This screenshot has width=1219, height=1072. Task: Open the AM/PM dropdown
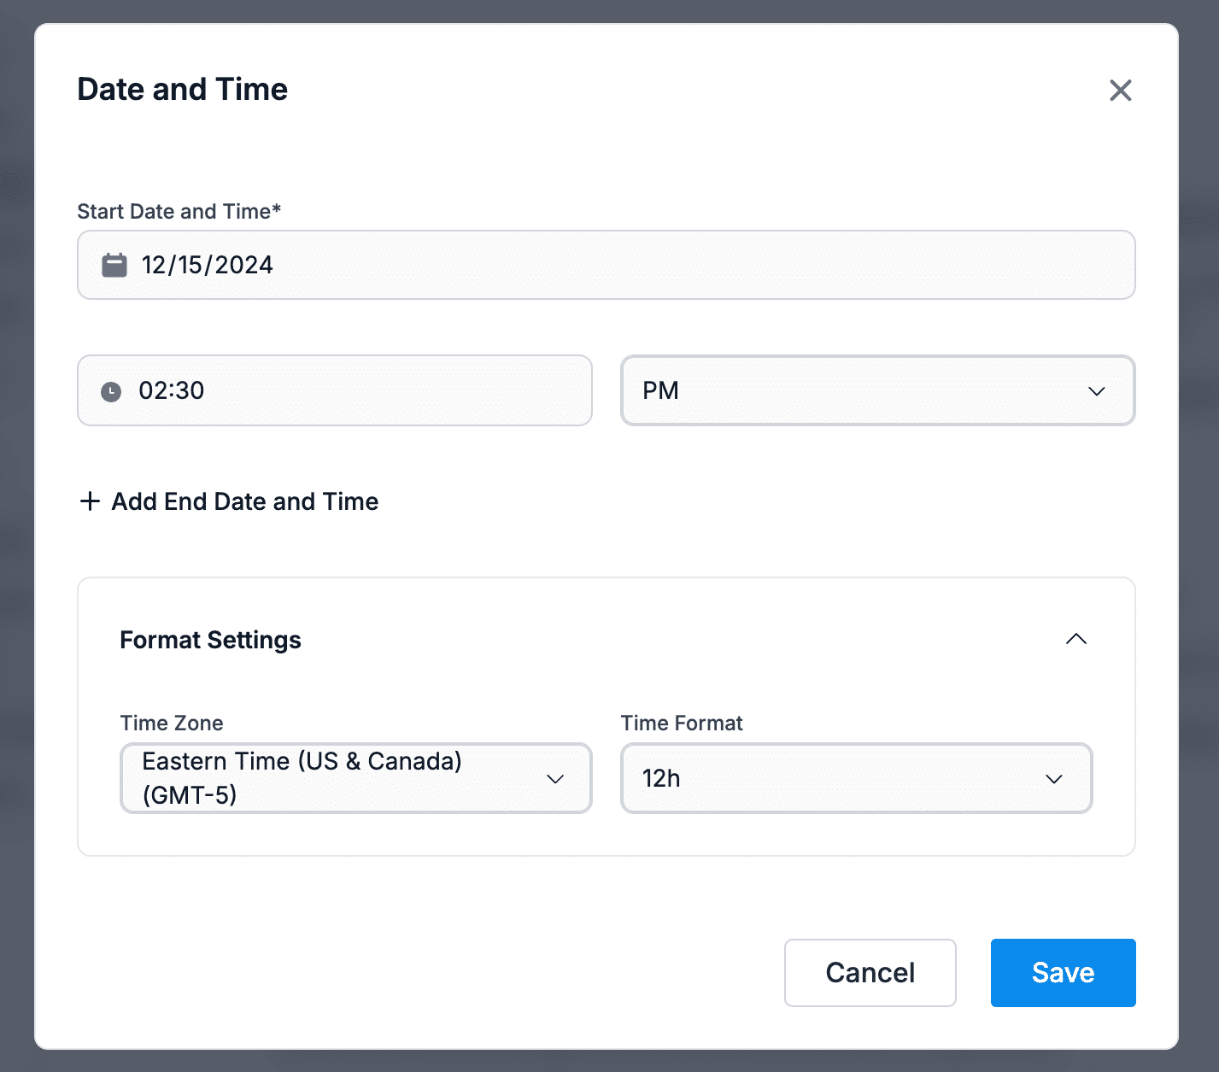click(877, 391)
